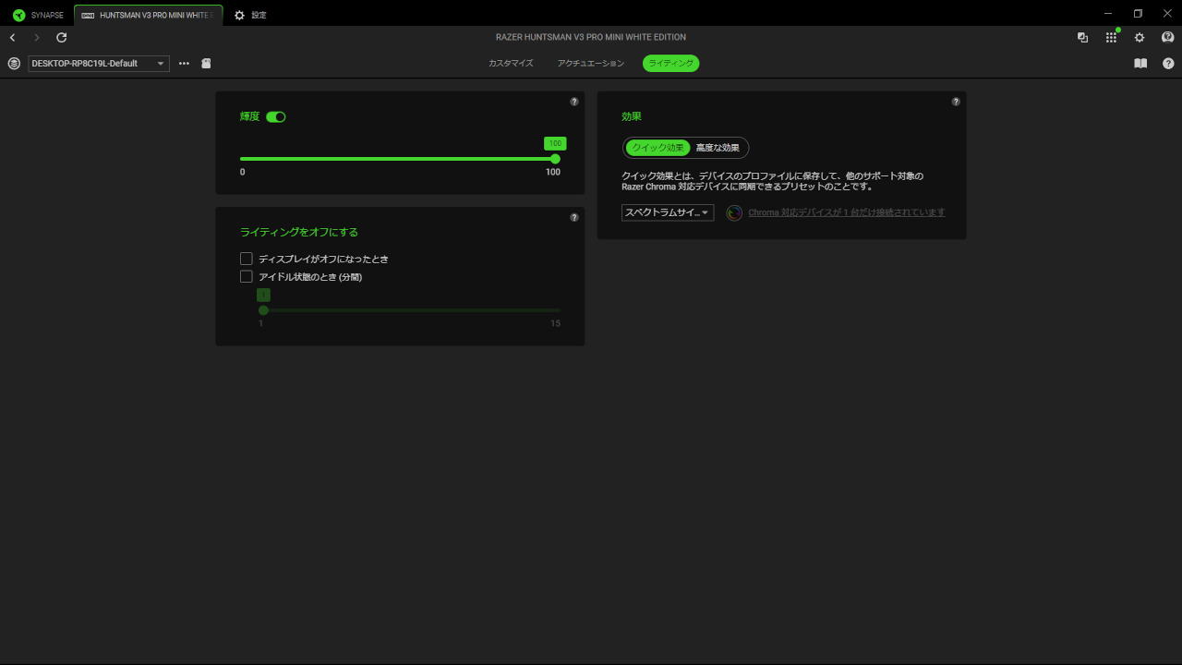This screenshot has height=665, width=1182.
Task: Toggle the 輝度 brightness switch off
Action: pos(275,117)
